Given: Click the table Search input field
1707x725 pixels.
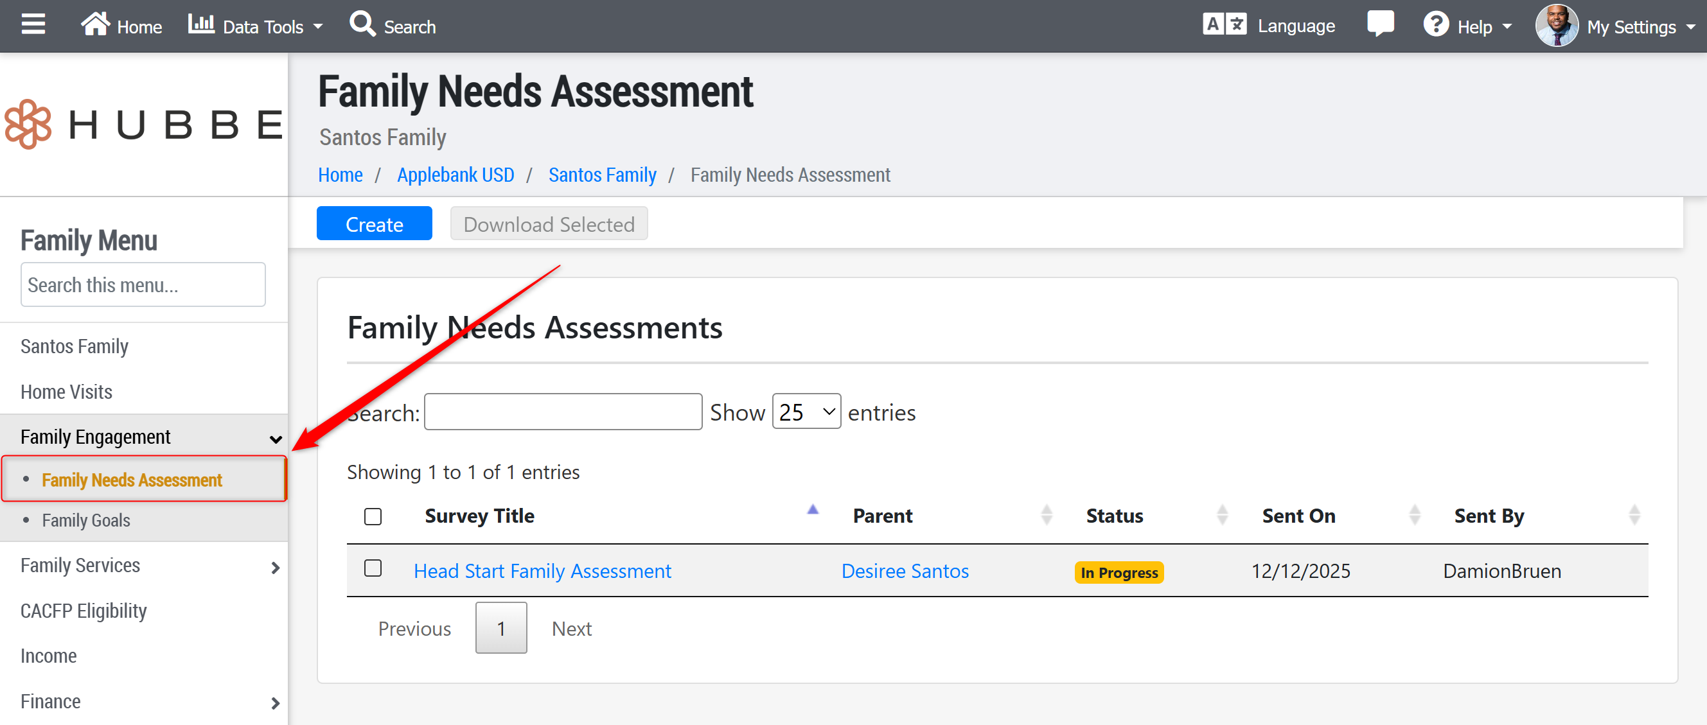Looking at the screenshot, I should [563, 412].
